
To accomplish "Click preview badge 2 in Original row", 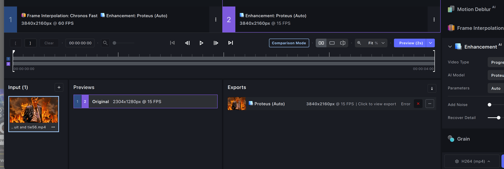I will click(85, 101).
